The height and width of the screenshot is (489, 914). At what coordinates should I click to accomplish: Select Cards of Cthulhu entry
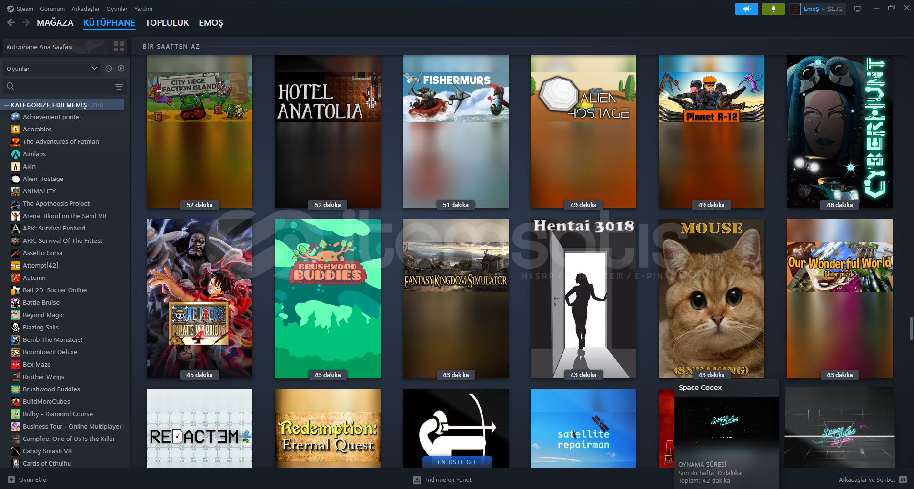(47, 463)
